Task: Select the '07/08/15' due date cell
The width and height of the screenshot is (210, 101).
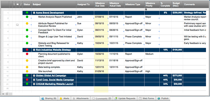Action: [101, 18]
